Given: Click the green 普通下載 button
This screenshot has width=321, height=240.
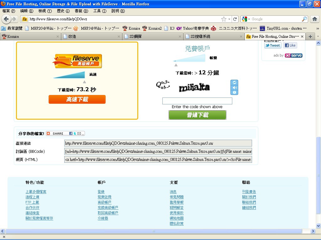Looking at the screenshot, I should [197, 115].
